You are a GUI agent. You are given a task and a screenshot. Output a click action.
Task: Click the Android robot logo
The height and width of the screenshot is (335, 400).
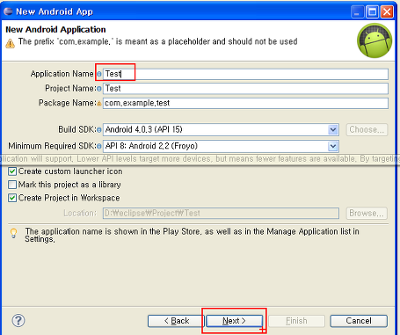tap(375, 40)
